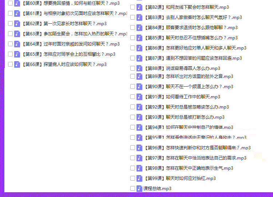Open 第63课 参加陌生聚会 file name
Screen dimensions: 273x197
coord(75,34)
